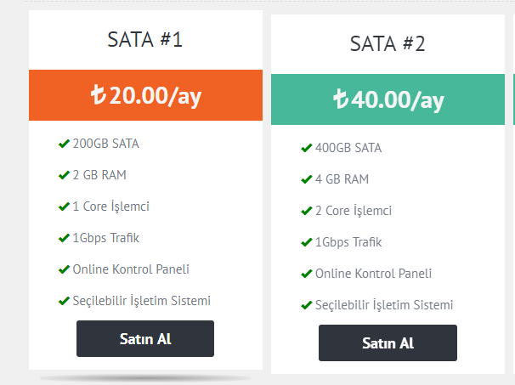Viewport: 515px width, 385px height.
Task: Click checkmark icon next to 400GB SATA
Action: tap(306, 148)
